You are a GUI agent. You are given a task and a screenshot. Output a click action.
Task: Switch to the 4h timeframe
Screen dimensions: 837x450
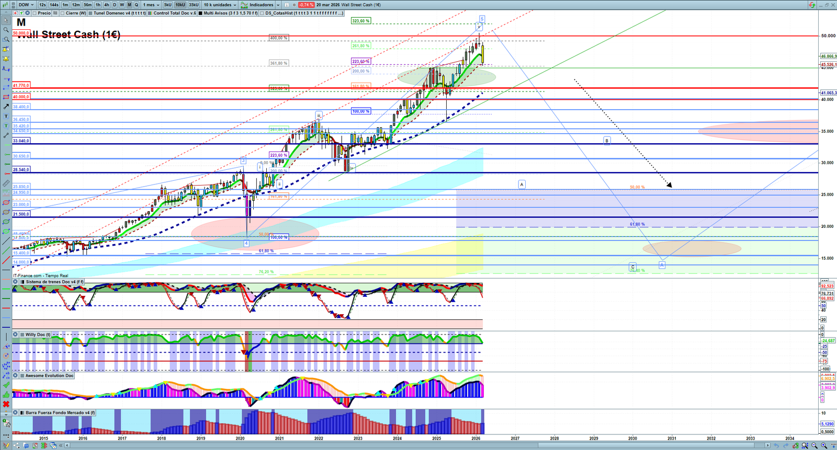point(106,5)
